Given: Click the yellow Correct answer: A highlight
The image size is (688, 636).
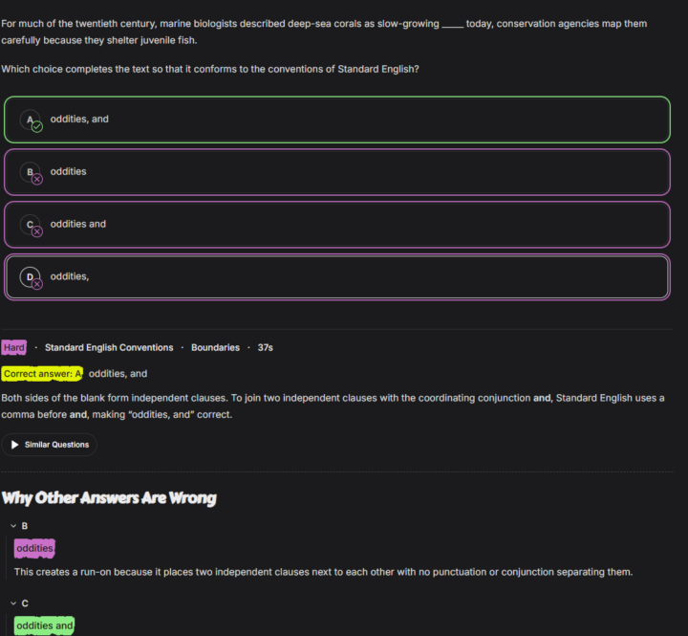Looking at the screenshot, I should pyautogui.click(x=42, y=373).
